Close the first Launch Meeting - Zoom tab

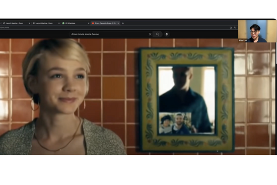[29, 23]
